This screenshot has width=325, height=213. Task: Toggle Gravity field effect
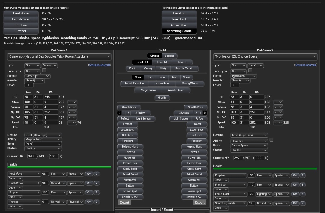click(162, 98)
